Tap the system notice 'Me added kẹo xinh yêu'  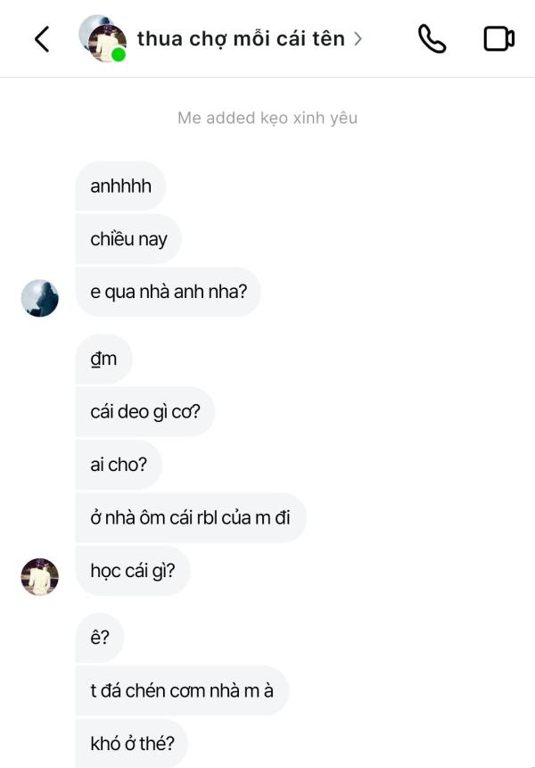tap(267, 118)
